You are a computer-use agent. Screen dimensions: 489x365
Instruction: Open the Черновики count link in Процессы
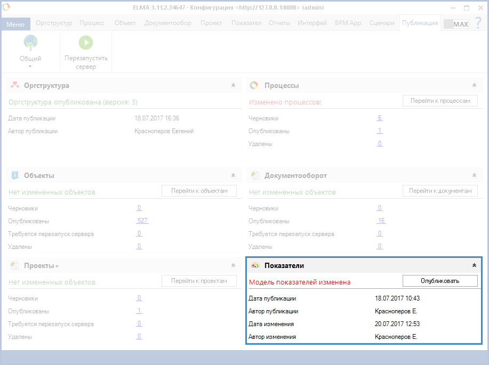[x=380, y=118]
